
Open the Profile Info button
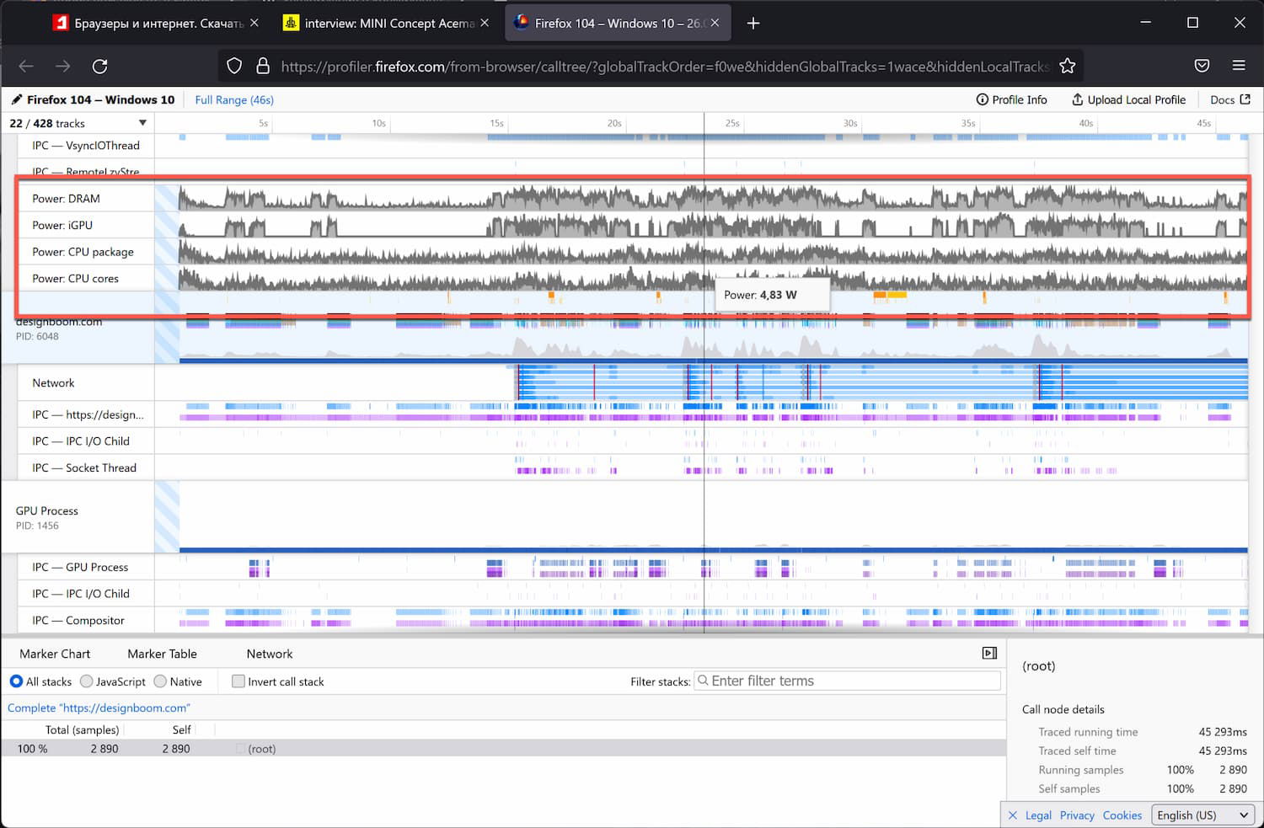1011,99
